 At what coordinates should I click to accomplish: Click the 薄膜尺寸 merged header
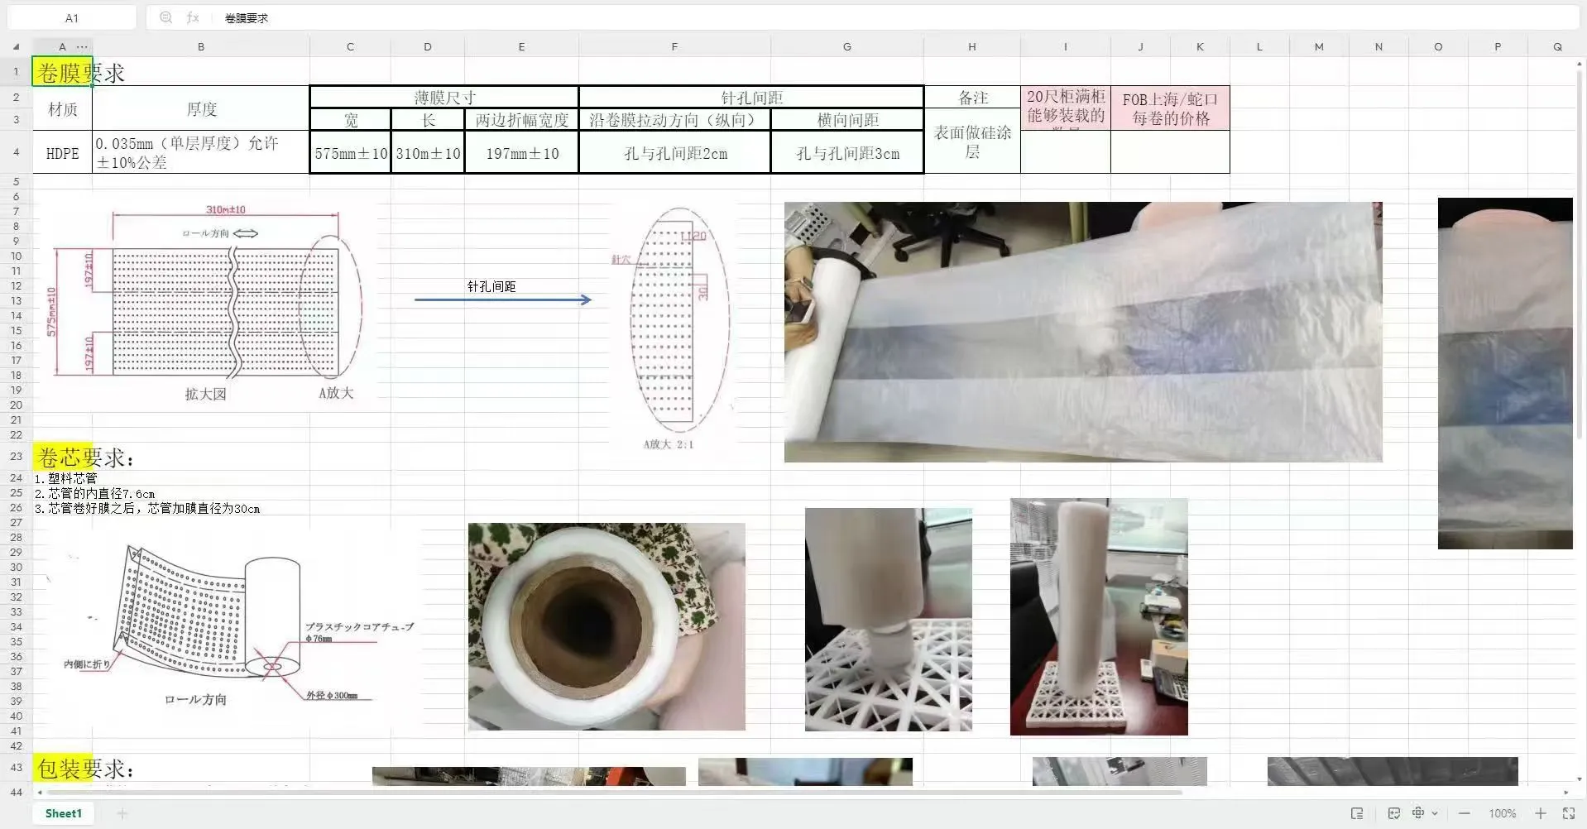[444, 98]
